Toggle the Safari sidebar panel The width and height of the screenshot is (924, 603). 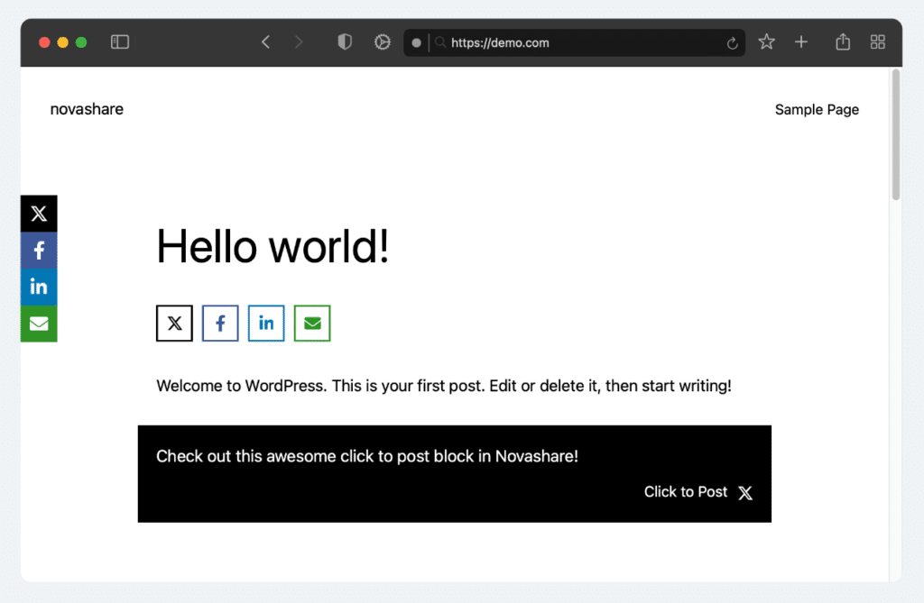coord(119,41)
